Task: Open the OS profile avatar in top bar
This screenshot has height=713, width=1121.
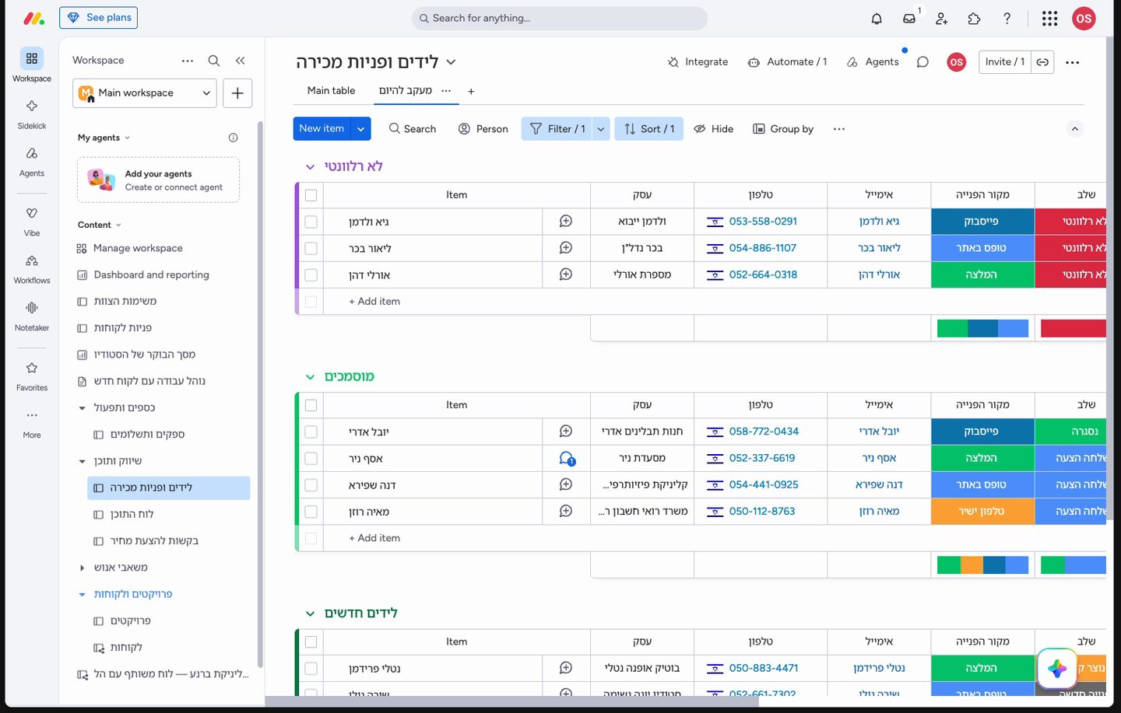Action: [1084, 19]
